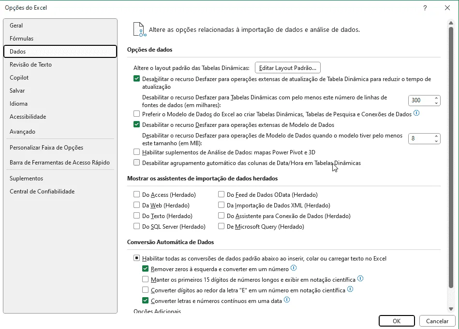Check De Microsoft Query (Herdado) option
Image resolution: width=459 pixels, height=329 pixels.
222,226
